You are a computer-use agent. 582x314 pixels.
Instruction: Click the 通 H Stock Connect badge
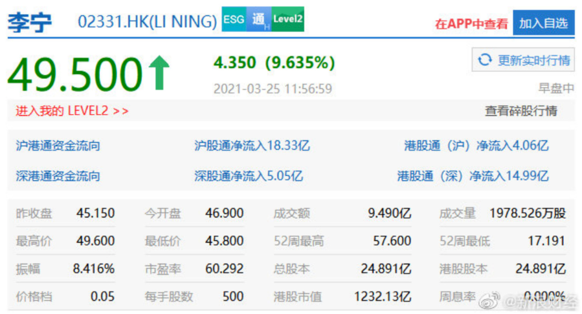coord(259,19)
